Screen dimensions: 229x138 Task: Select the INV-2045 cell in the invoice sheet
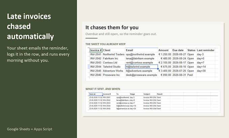96,71
